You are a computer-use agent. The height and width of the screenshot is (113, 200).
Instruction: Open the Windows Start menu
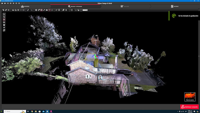[x=1, y=112]
